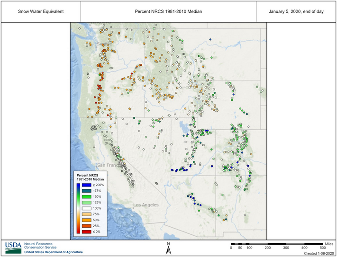
Task: Click the January 5, 2020 date label
Action: (297, 11)
